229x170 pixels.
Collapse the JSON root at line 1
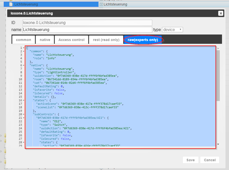[24, 48]
